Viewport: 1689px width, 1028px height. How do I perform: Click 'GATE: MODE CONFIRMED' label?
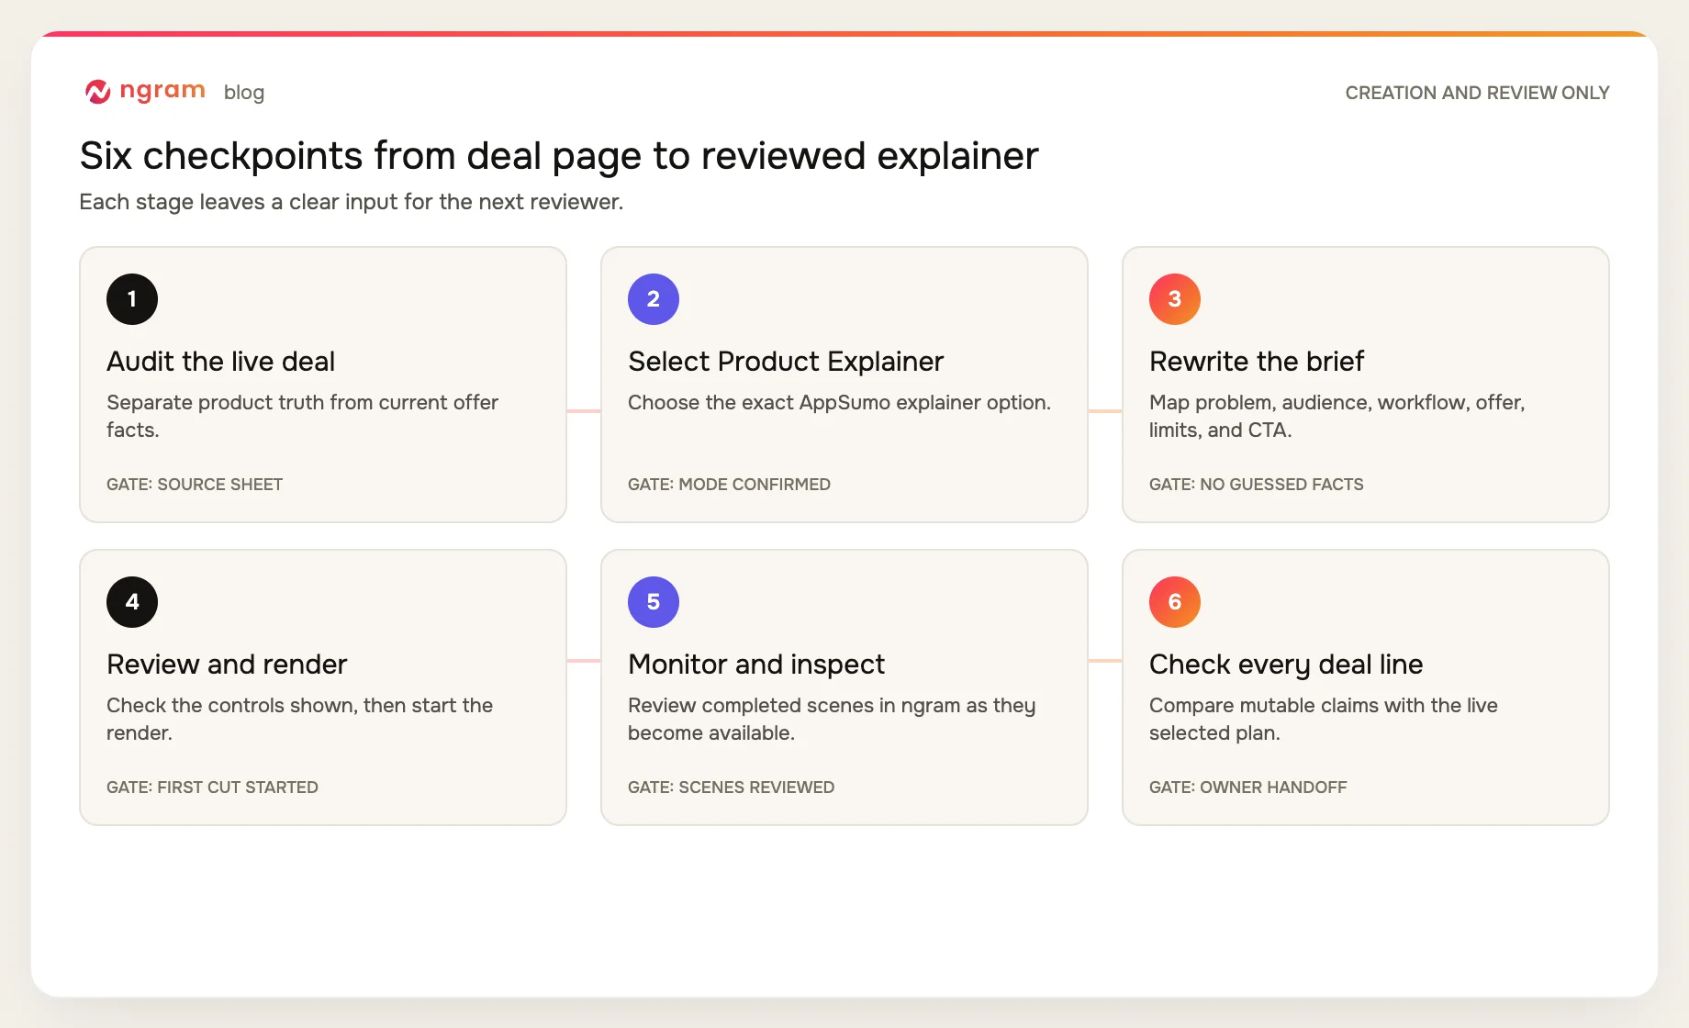pos(729,485)
